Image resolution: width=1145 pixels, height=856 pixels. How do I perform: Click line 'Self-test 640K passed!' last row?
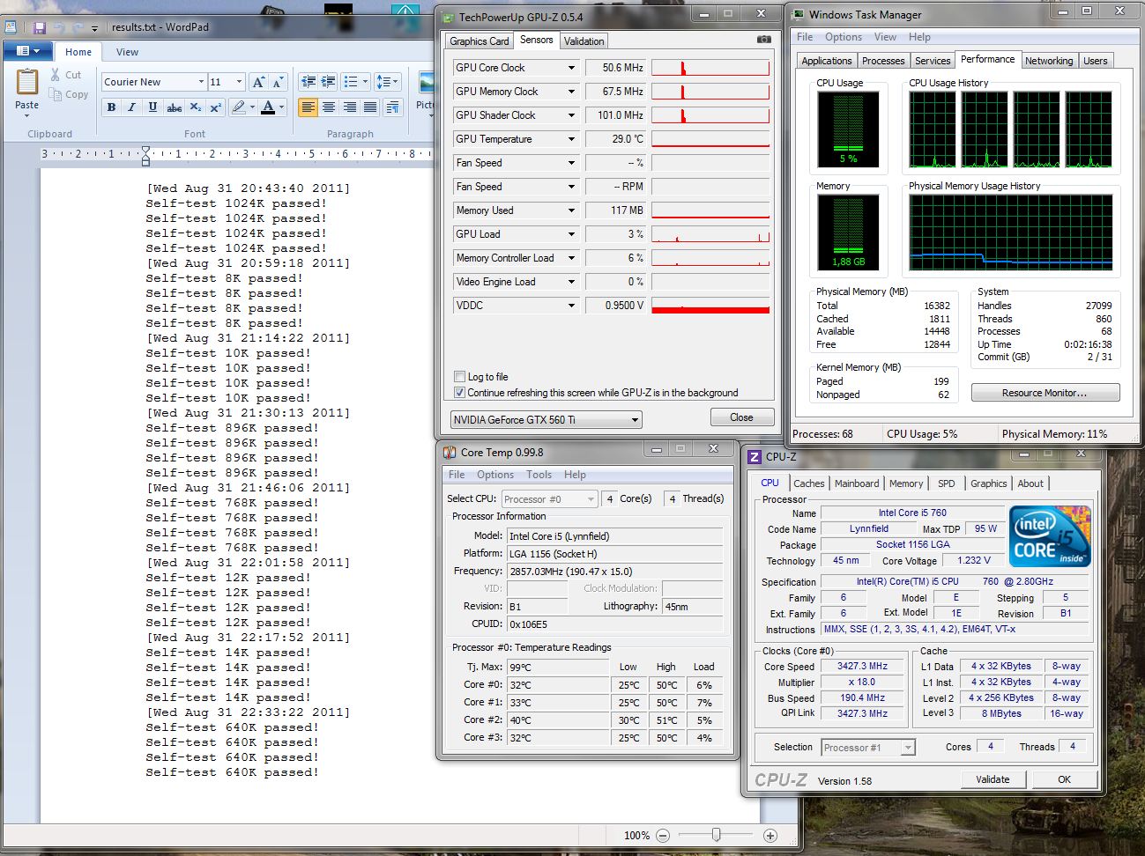(232, 772)
